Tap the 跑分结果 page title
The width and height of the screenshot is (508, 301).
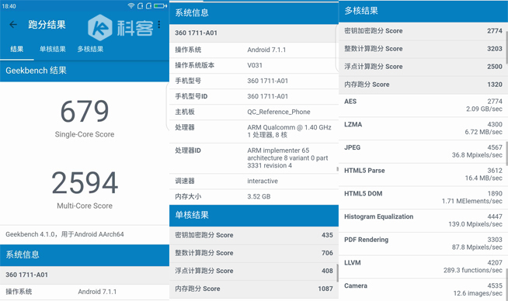(x=47, y=24)
